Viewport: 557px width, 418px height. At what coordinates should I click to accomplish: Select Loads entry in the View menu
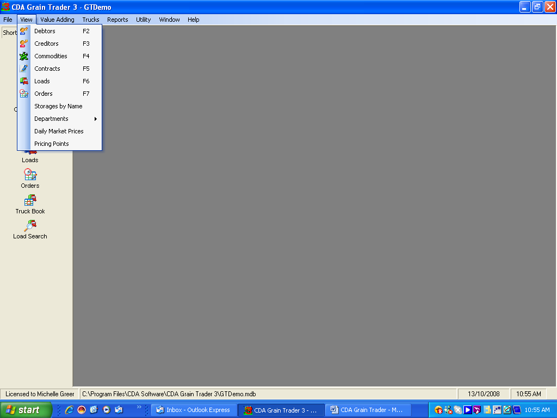click(x=42, y=81)
